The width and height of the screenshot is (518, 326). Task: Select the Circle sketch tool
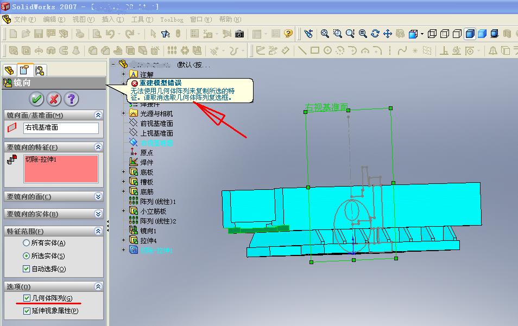pos(327,50)
